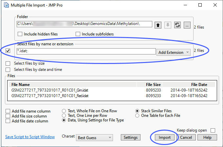Uncheck select files by name filter
The width and height of the screenshot is (223, 147).
[8, 51]
